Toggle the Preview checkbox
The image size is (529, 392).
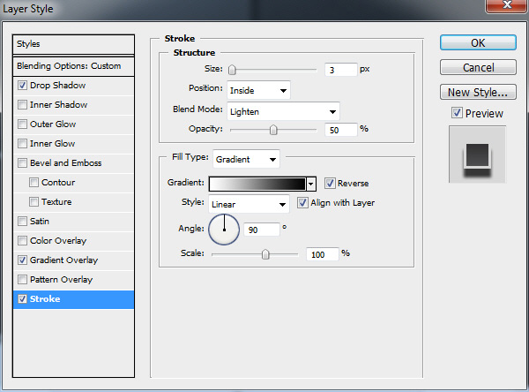[457, 113]
